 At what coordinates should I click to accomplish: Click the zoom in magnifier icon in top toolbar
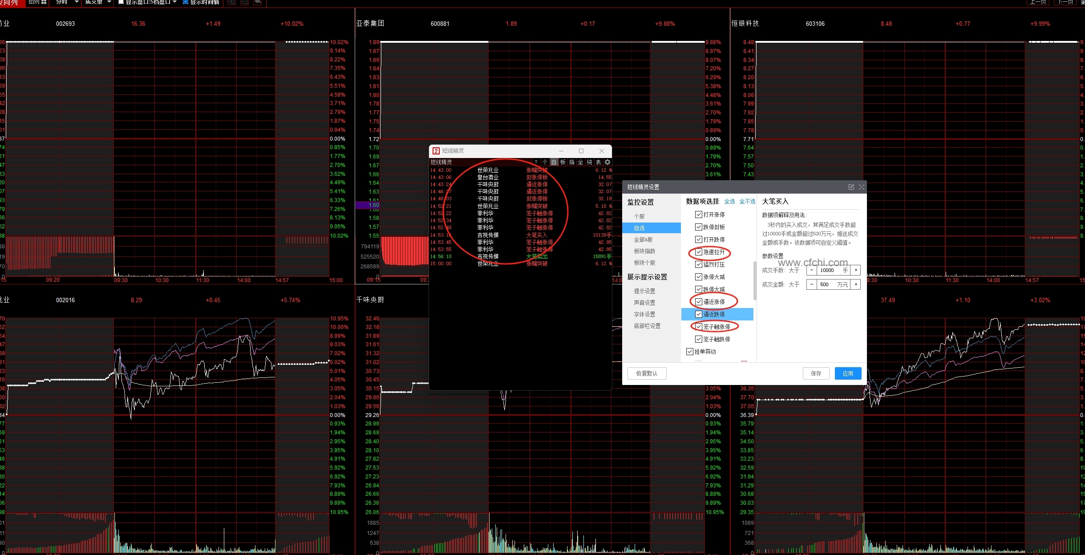pos(231,2)
